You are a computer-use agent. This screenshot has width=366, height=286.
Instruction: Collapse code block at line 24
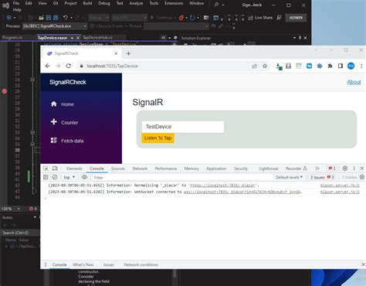pyautogui.click(x=32, y=80)
